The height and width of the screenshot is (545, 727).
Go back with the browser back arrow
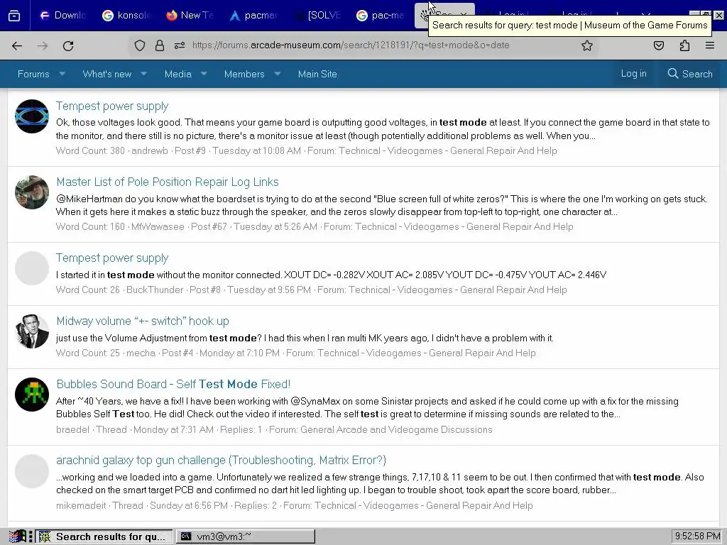[x=17, y=45]
